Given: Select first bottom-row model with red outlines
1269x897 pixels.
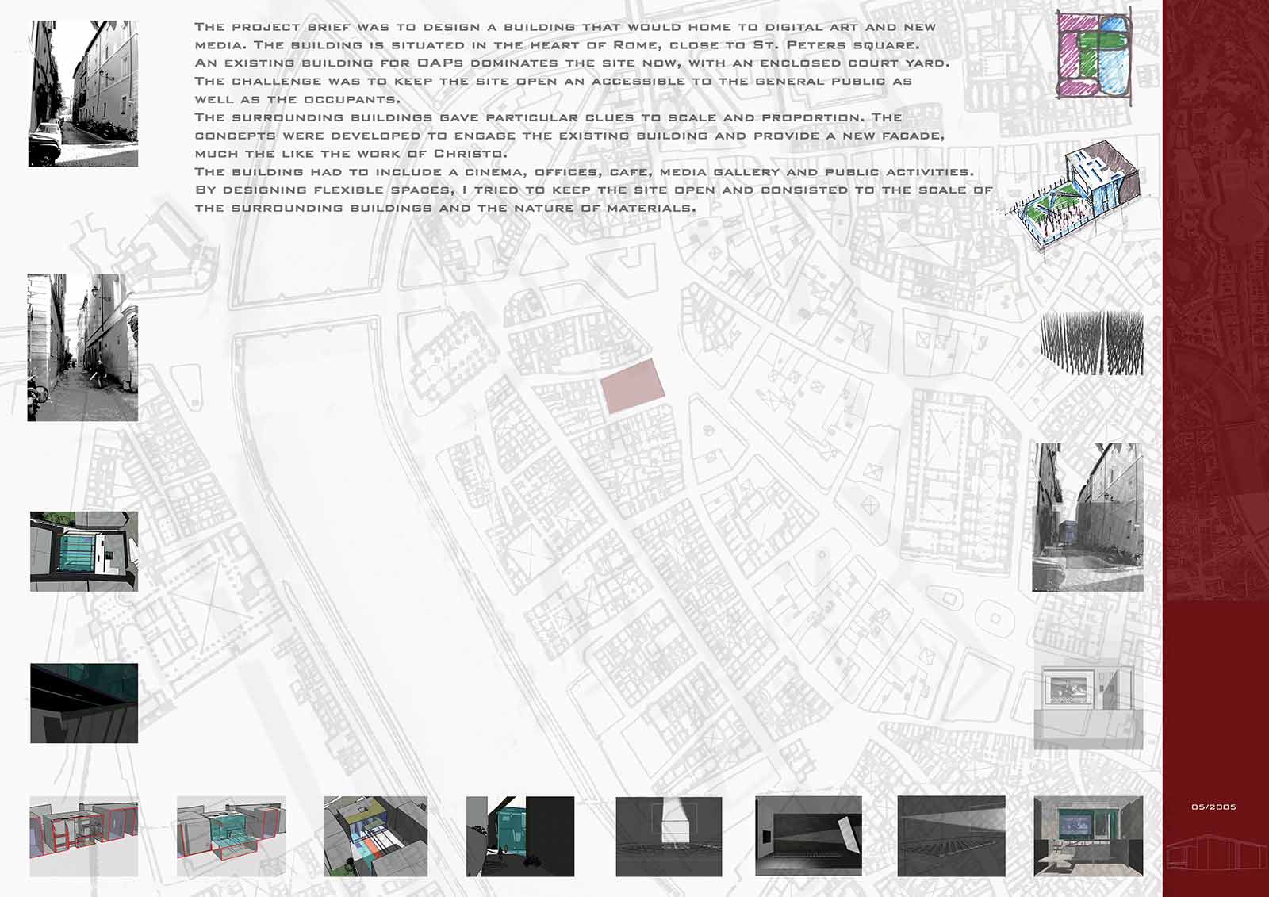Looking at the screenshot, I should tap(83, 837).
